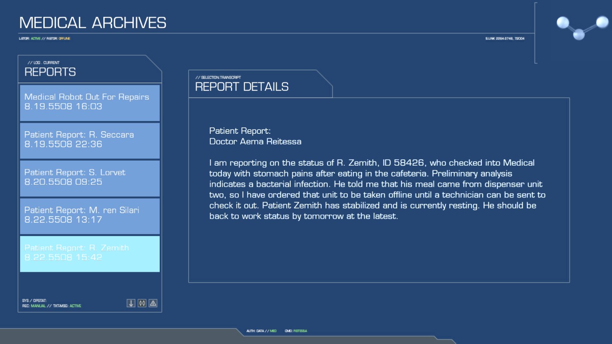612x344 pixels.
Task: Click the warning triangle icon in Reports panel
Action: [153, 303]
